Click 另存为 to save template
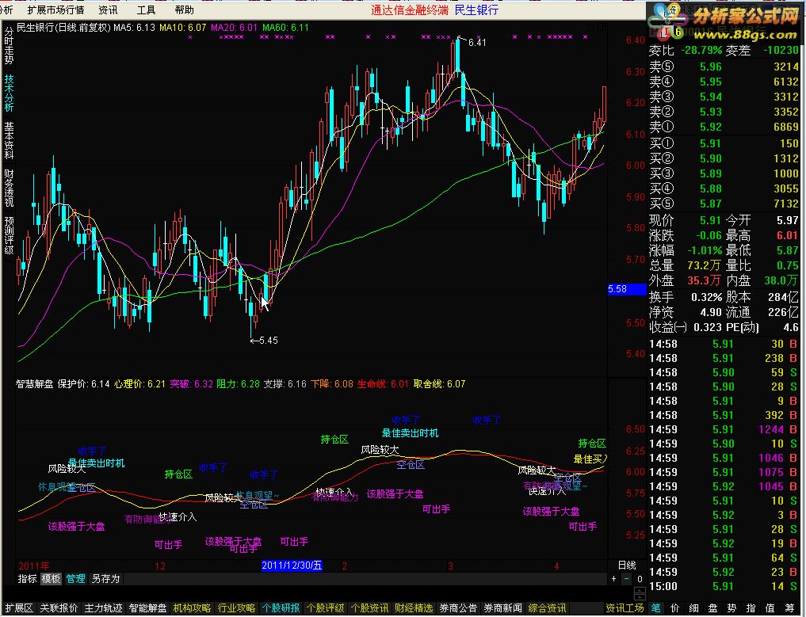 105,579
